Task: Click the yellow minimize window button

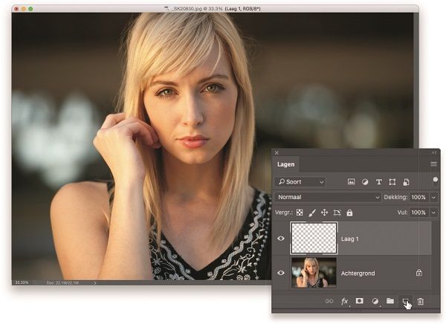Action: point(24,9)
